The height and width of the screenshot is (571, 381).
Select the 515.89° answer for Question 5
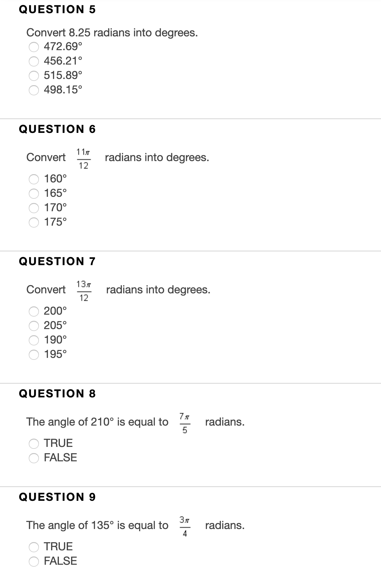click(34, 76)
